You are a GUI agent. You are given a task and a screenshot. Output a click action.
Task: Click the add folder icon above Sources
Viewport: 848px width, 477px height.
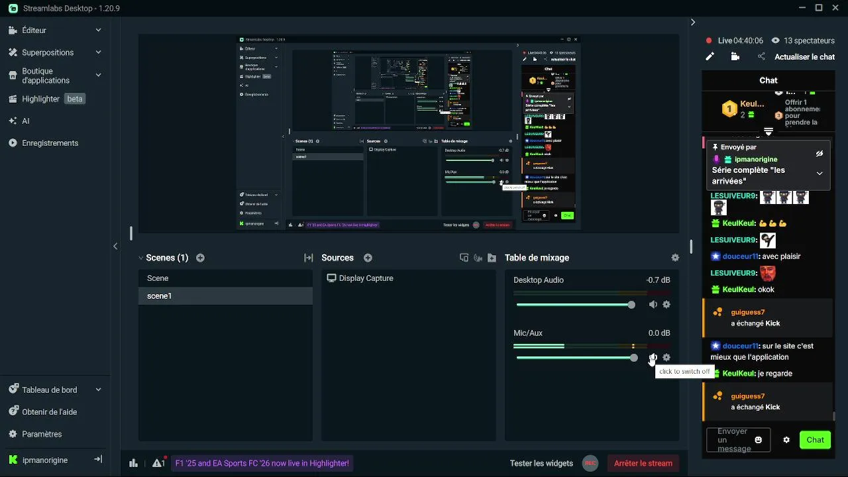pyautogui.click(x=491, y=258)
